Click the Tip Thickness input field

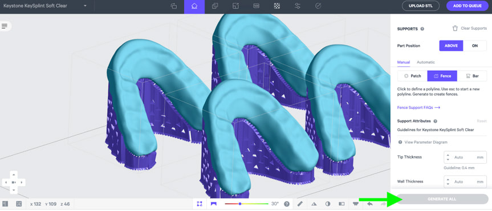465,157
